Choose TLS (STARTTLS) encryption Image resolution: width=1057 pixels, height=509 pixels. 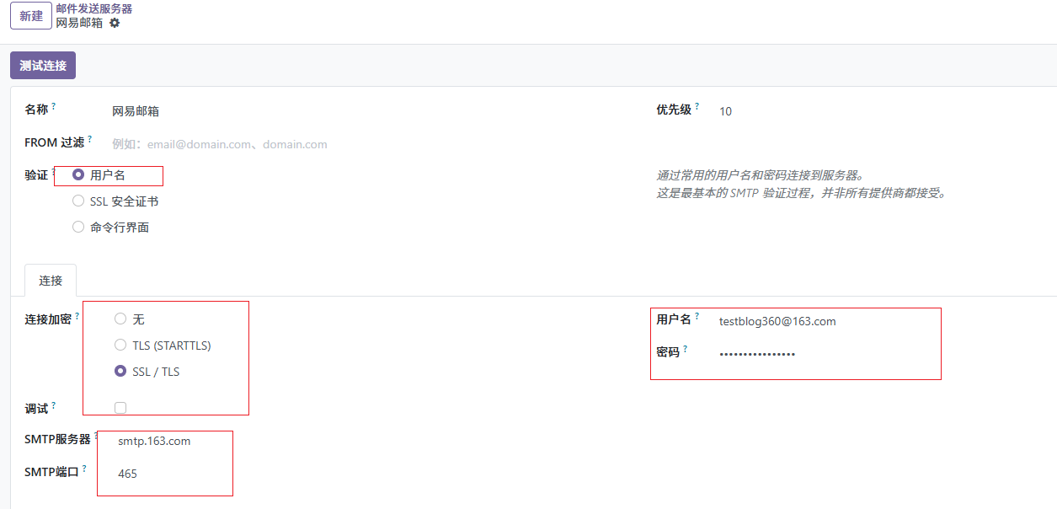tap(120, 346)
